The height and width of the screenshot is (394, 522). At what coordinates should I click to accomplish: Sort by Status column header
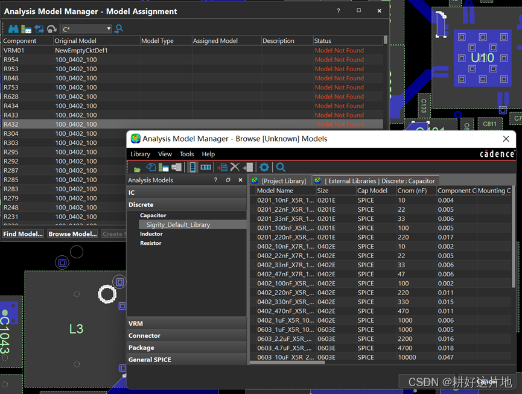pyautogui.click(x=348, y=40)
